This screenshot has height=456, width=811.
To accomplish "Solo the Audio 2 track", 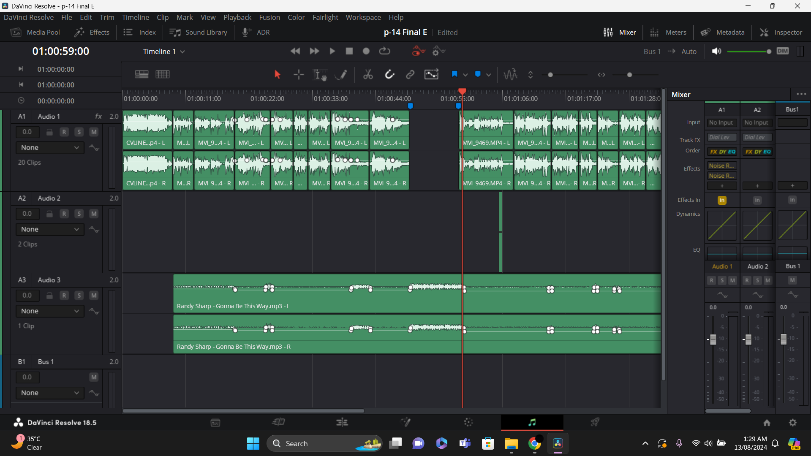I will point(79,214).
